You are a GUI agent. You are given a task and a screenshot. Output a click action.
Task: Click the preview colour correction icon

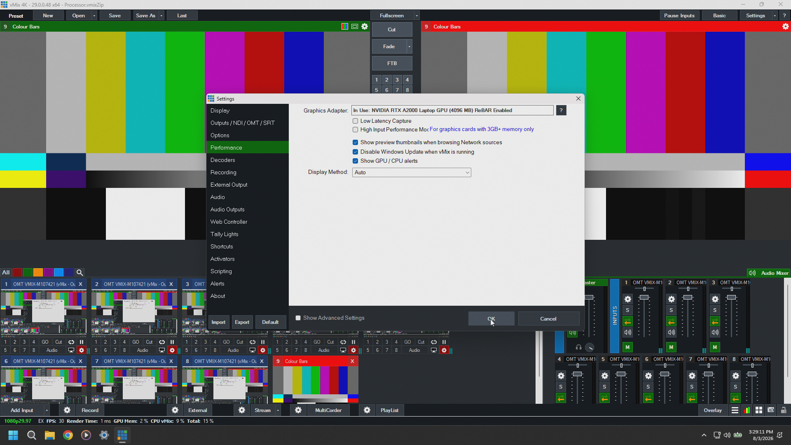pyautogui.click(x=345, y=26)
